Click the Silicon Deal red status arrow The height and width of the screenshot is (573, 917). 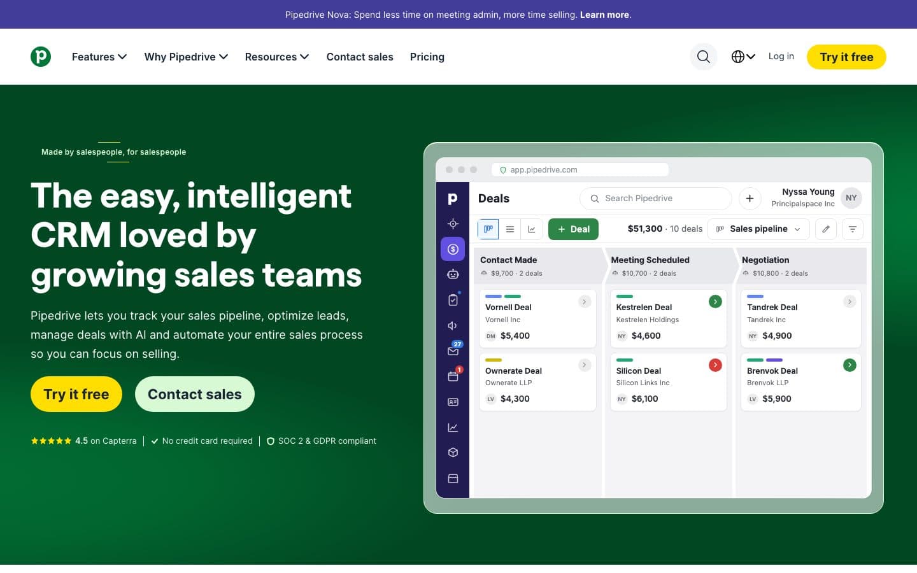coord(715,365)
